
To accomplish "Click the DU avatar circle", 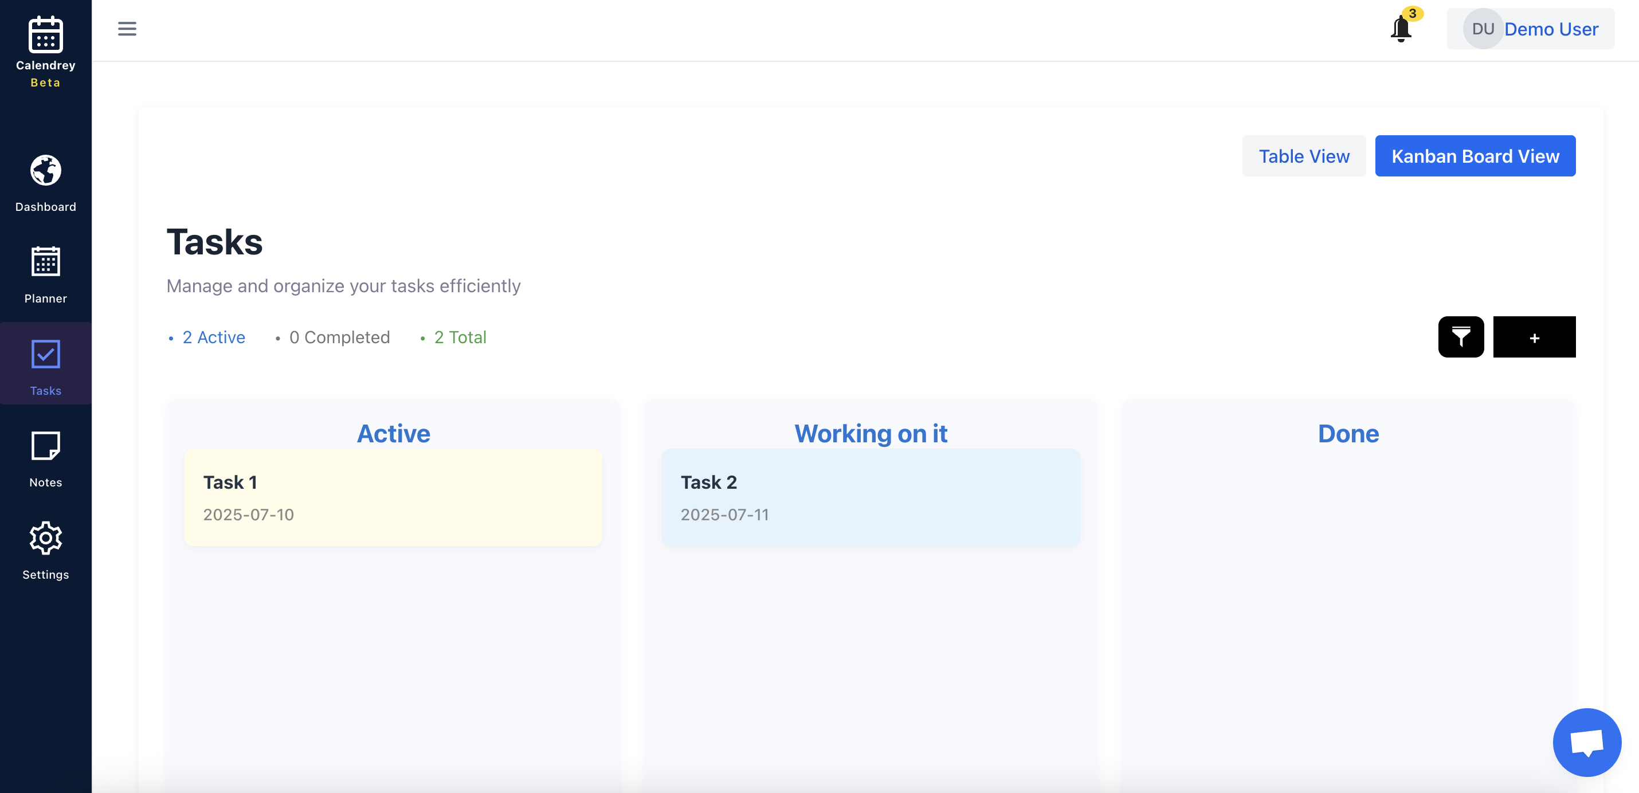I will pos(1482,29).
